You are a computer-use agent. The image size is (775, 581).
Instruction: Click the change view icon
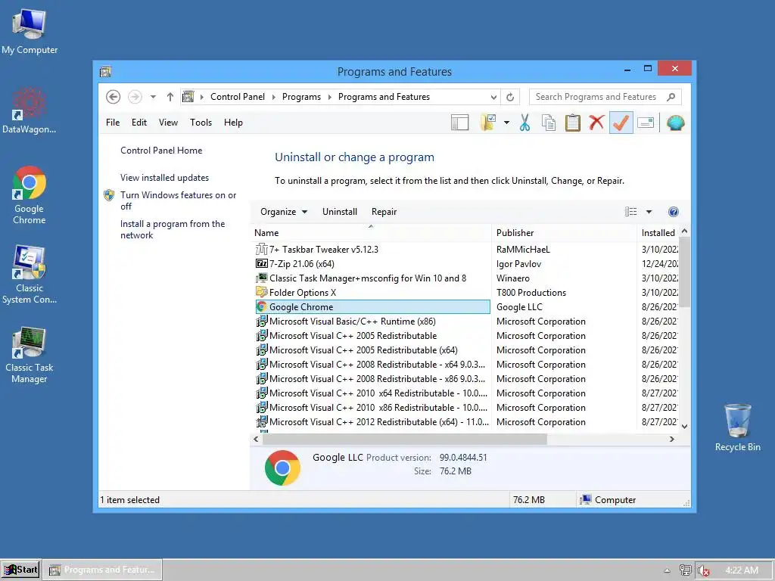pyautogui.click(x=630, y=212)
